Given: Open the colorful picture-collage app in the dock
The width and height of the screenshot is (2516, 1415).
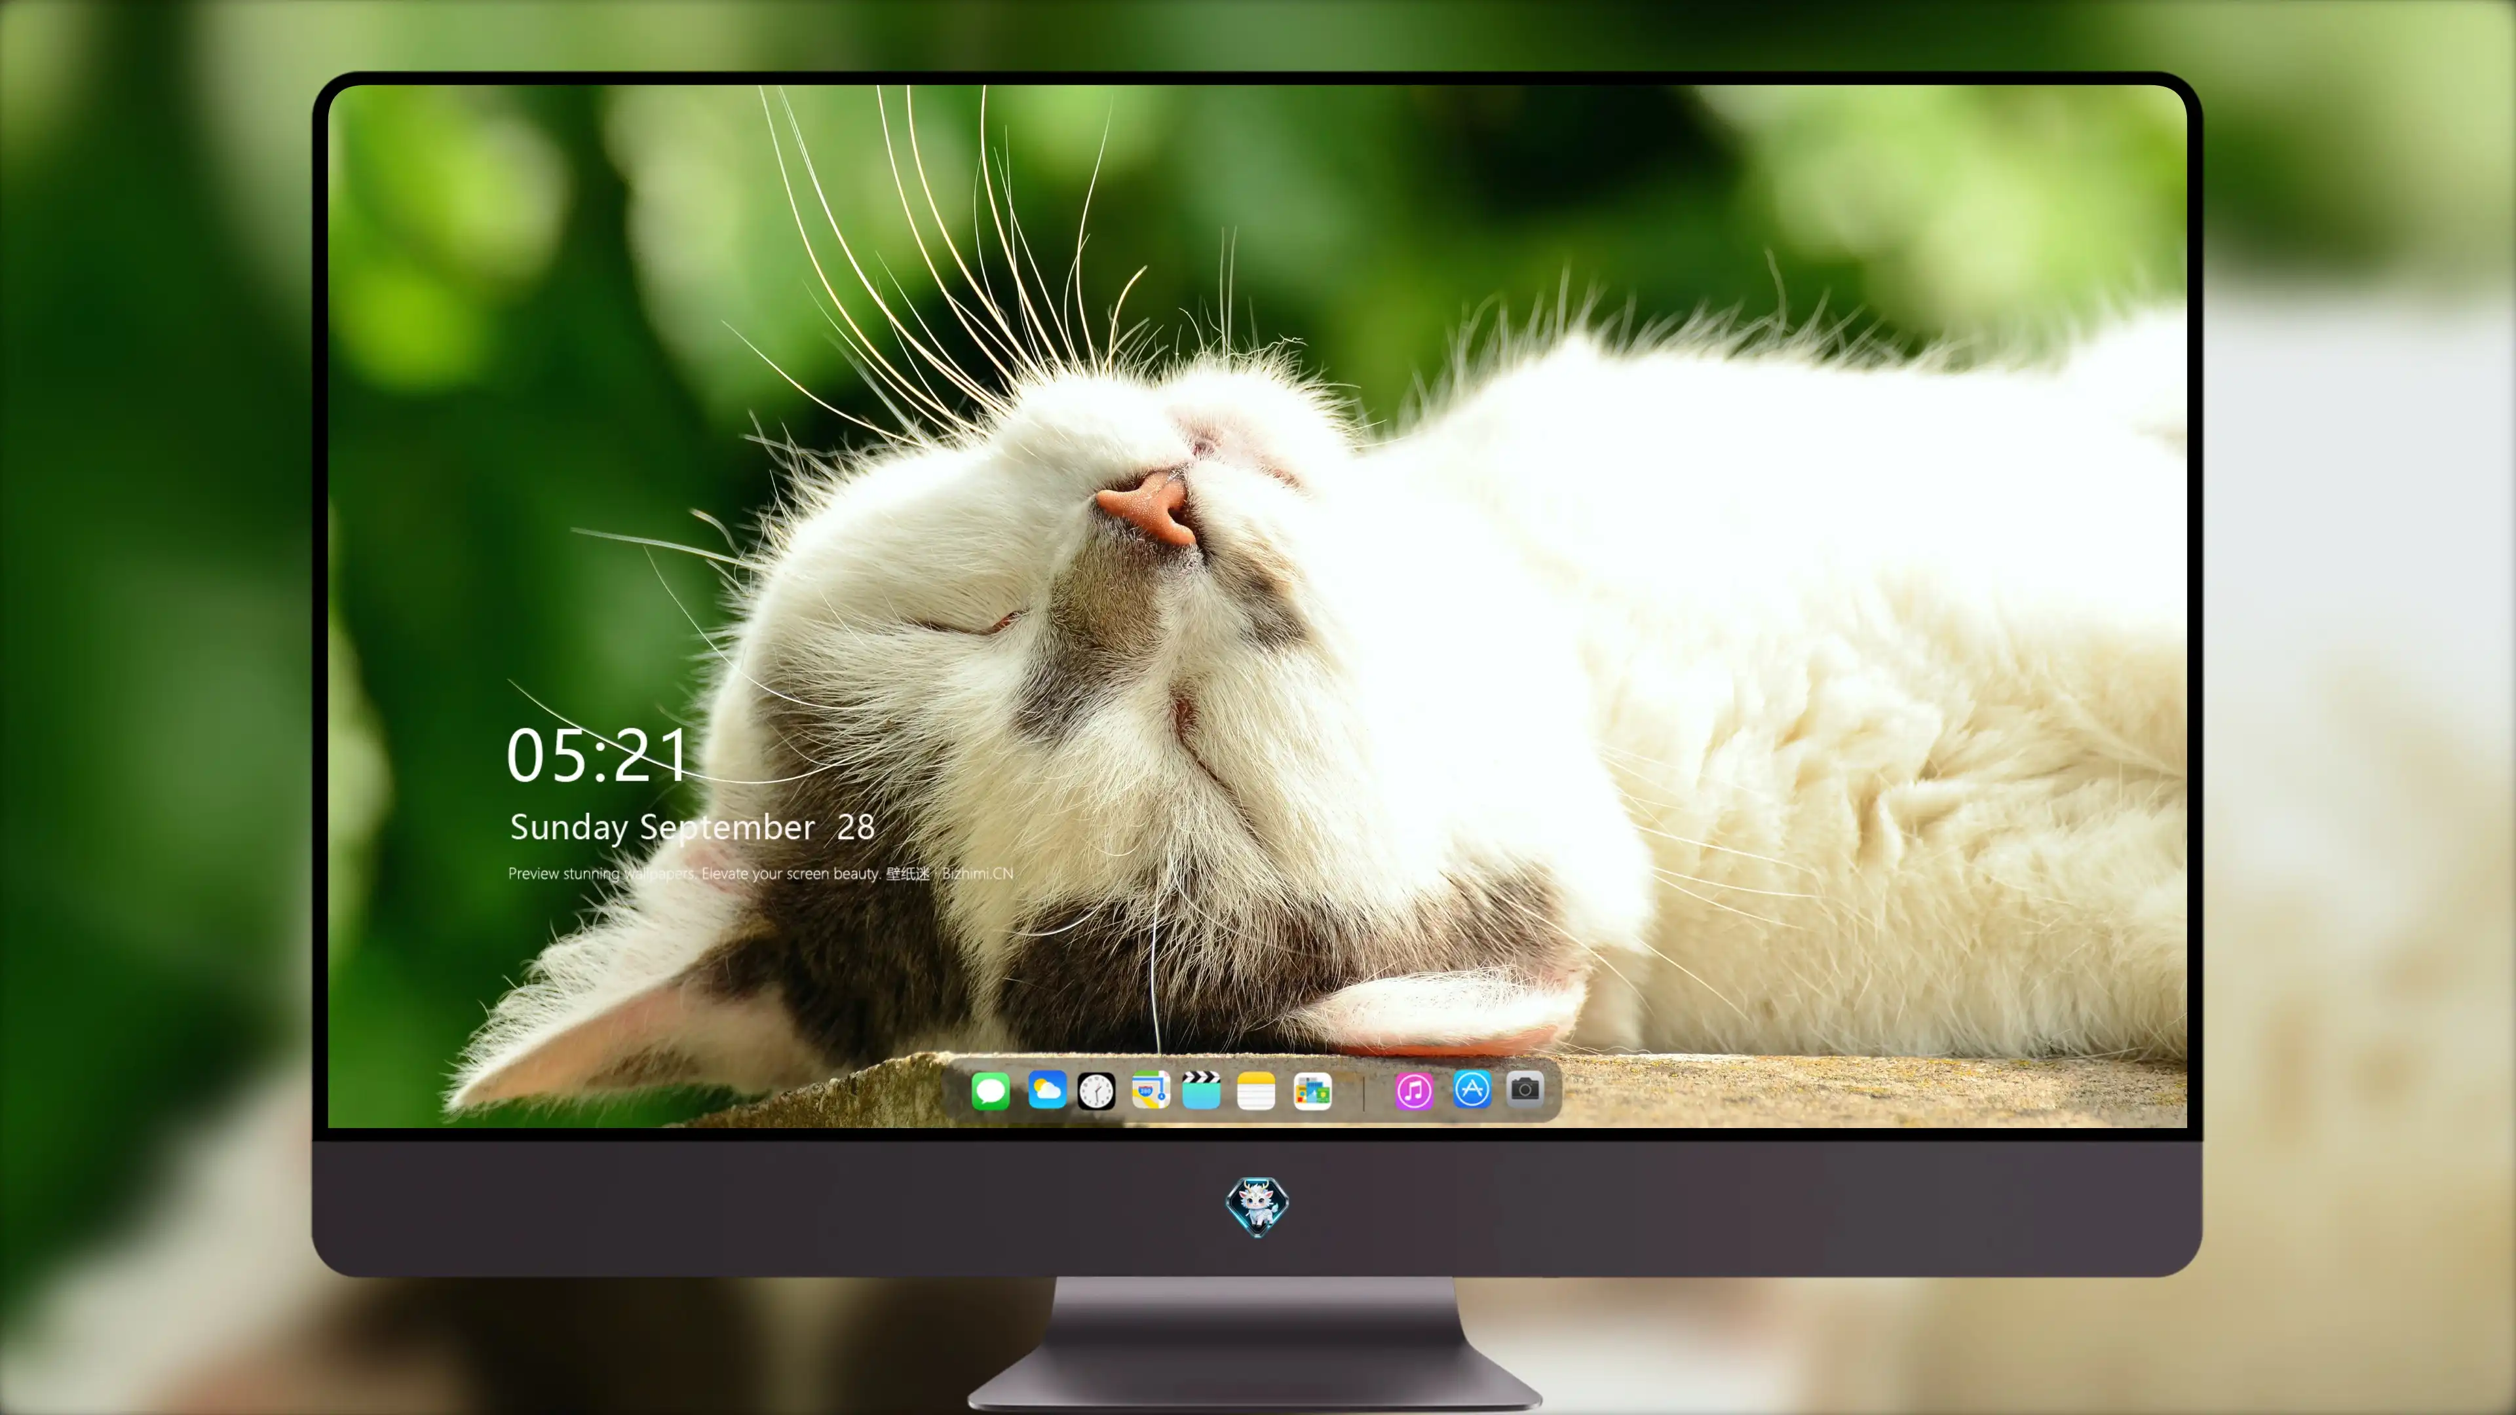Looking at the screenshot, I should click(x=1312, y=1091).
